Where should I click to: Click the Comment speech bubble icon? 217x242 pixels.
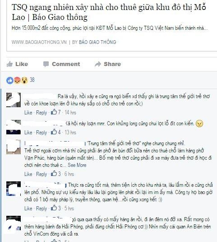tap(46, 64)
